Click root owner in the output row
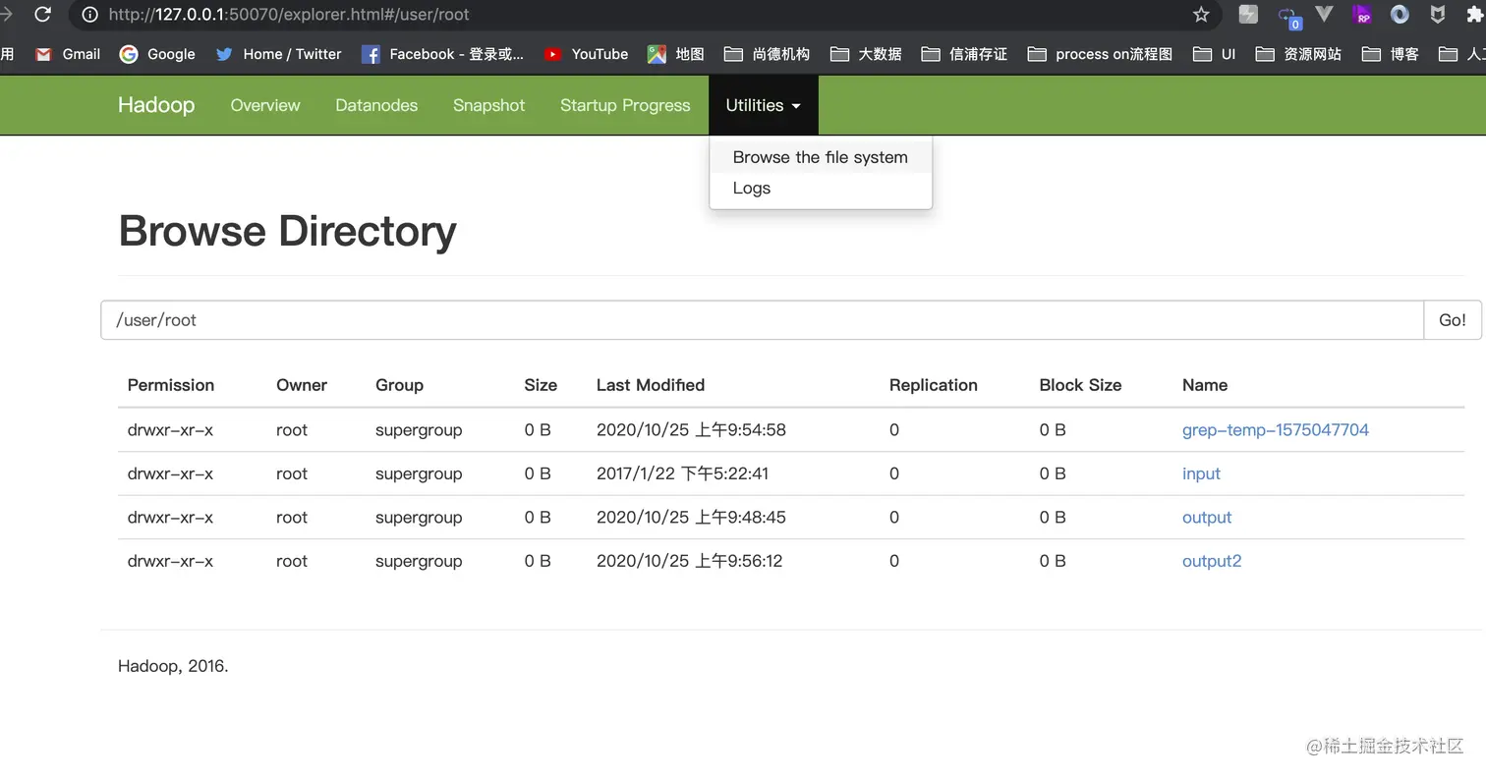This screenshot has width=1486, height=778. click(x=292, y=518)
